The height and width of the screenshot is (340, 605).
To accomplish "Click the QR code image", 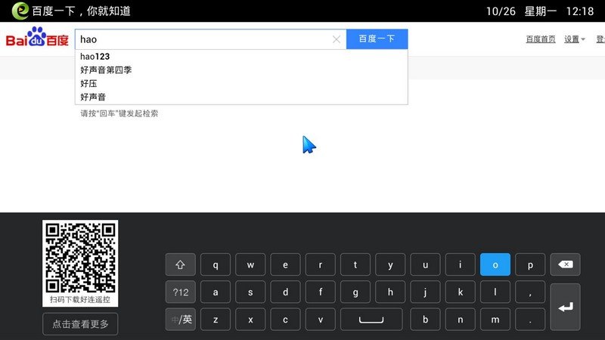I will 80,259.
